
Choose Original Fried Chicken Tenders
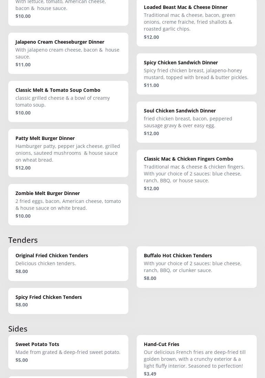[x=68, y=263]
